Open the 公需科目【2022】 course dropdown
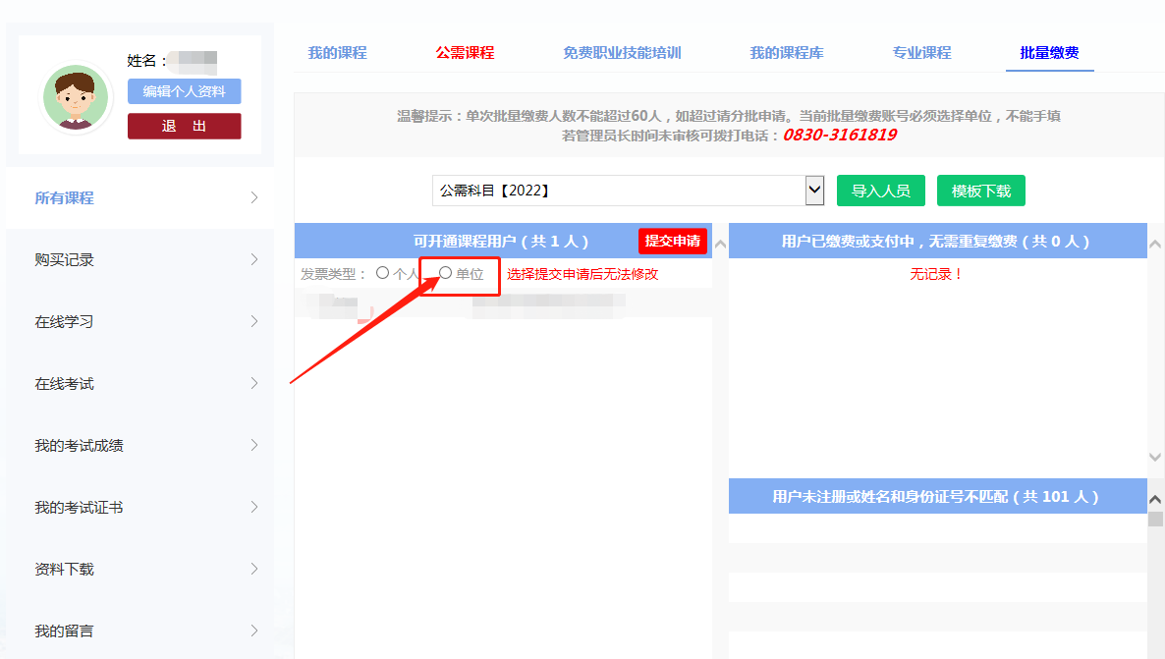 [628, 191]
